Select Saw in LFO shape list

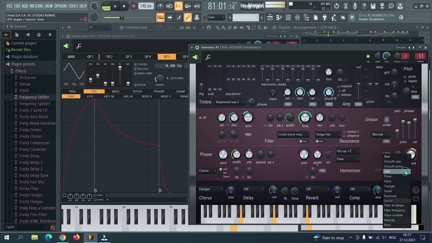tap(397, 171)
